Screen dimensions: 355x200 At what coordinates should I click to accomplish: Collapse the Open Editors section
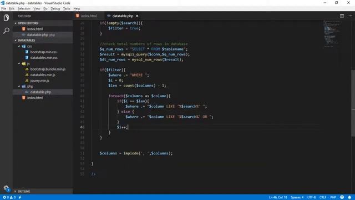pyautogui.click(x=43, y=23)
